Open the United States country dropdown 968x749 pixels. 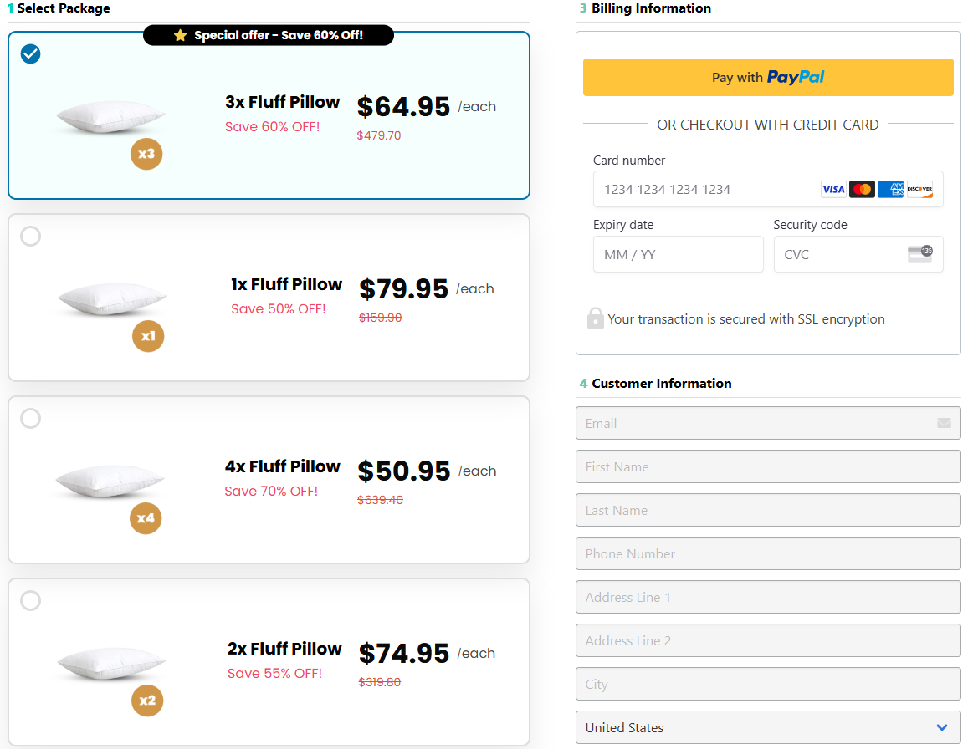tap(768, 727)
